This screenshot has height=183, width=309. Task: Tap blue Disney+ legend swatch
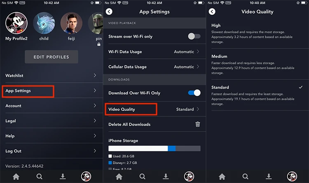point(110,163)
